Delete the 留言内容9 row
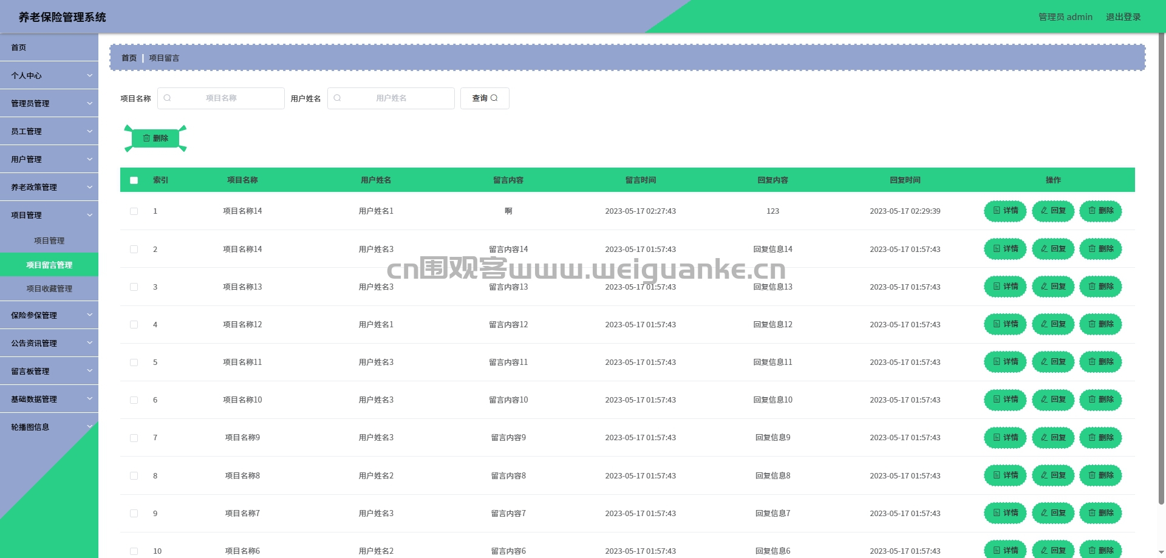This screenshot has width=1166, height=558. pos(1100,437)
